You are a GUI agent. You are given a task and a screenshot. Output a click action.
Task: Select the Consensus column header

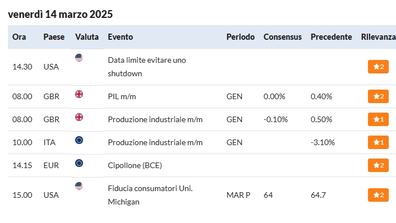pos(282,37)
